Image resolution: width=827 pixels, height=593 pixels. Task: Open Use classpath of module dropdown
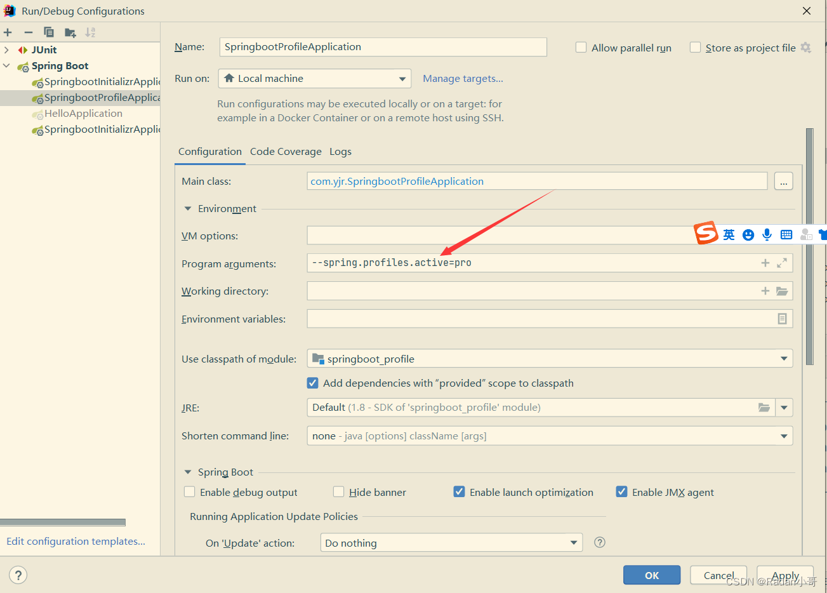(x=550, y=359)
